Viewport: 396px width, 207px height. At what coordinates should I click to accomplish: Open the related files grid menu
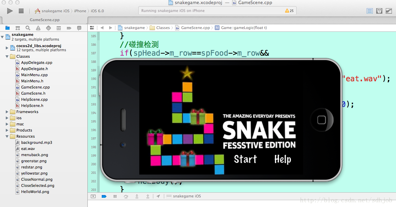coord(92,28)
